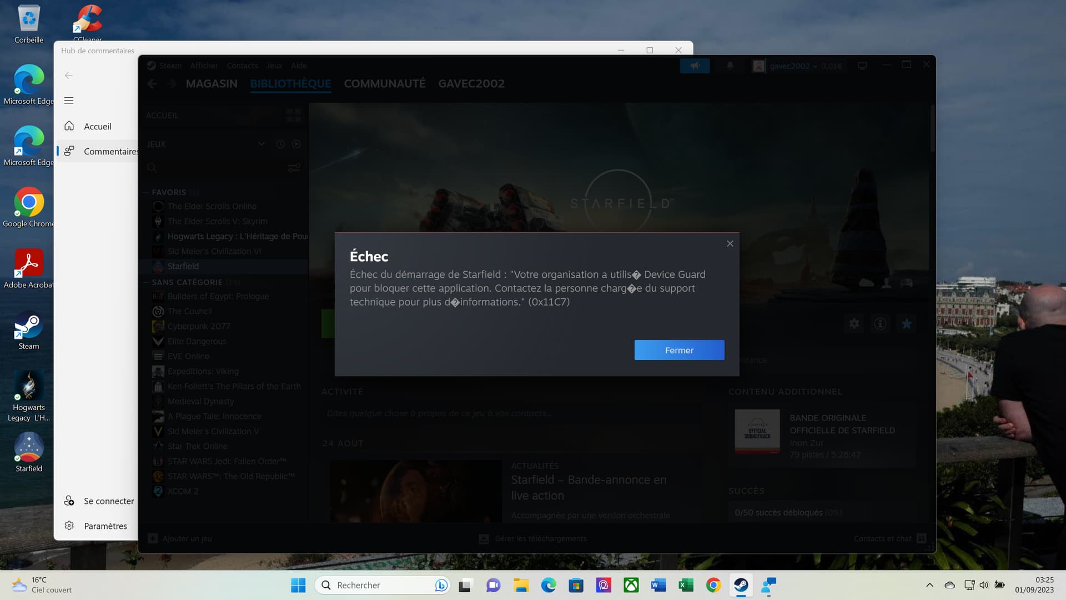
Task: Collapse the FAVORIS category
Action: pos(147,192)
